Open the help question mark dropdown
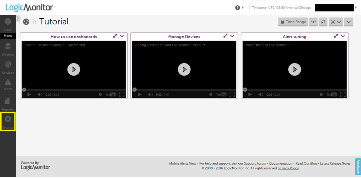The image size is (361, 178). point(239,7)
